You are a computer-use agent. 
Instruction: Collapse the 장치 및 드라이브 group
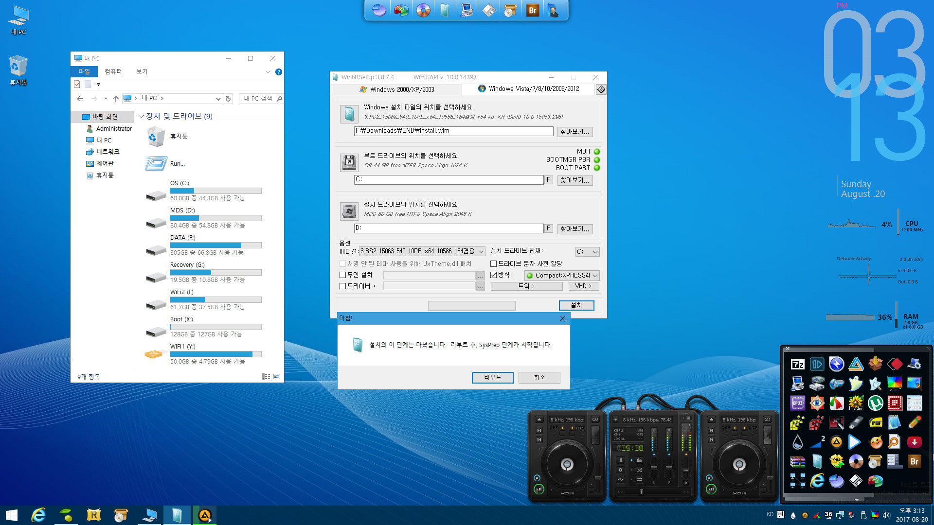pos(141,117)
